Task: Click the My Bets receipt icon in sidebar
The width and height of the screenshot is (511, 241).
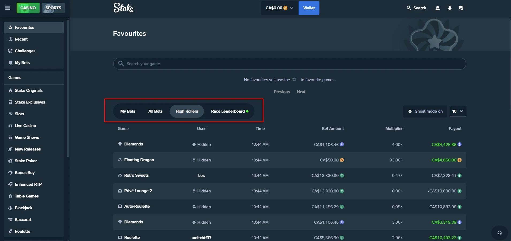Action: 10,63
